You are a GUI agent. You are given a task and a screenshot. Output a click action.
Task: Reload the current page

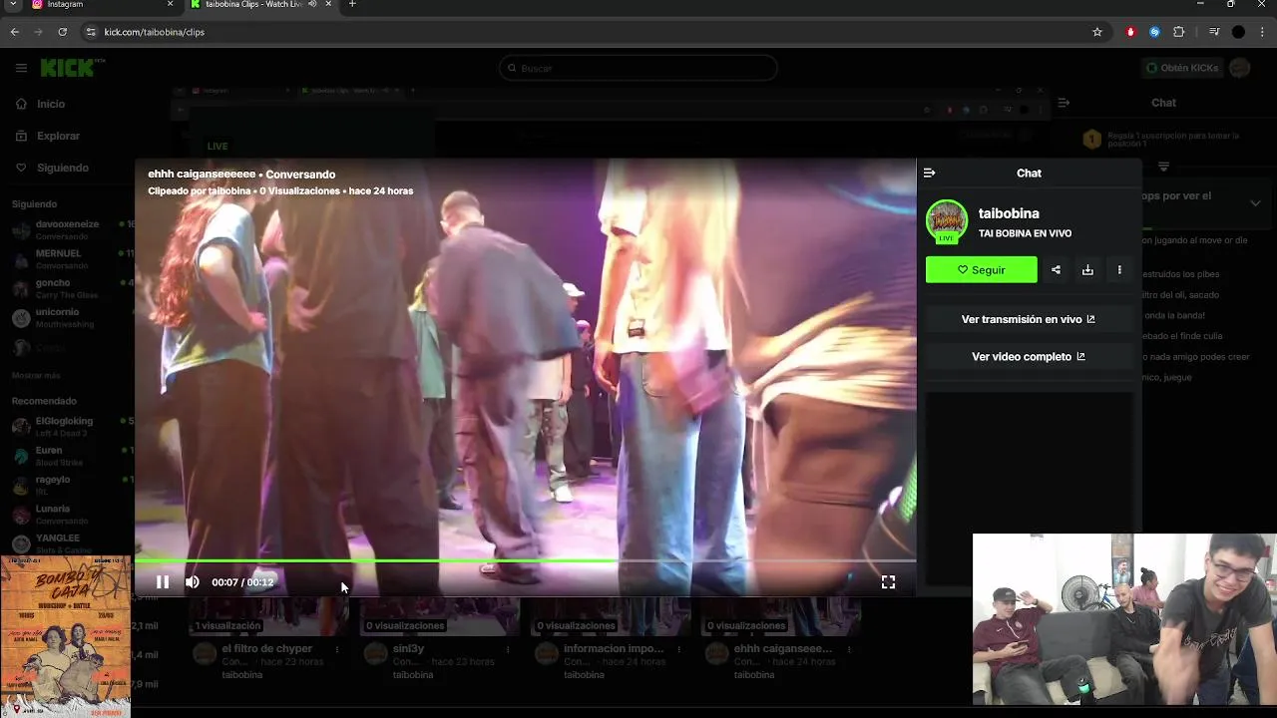coord(62,32)
